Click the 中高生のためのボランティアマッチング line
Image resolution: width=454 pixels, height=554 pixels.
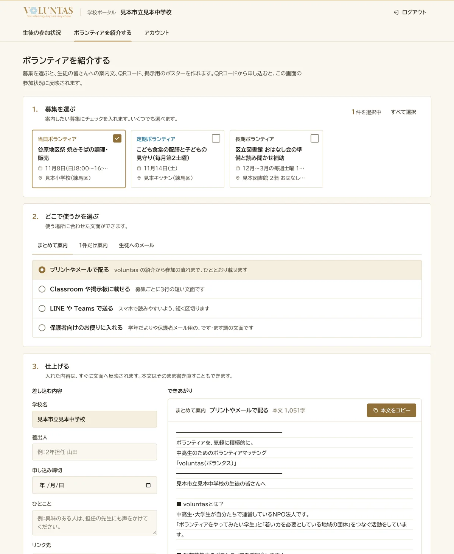(x=221, y=453)
